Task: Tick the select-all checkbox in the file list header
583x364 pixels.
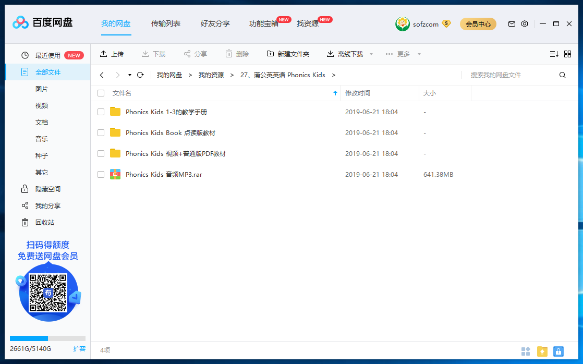Action: coord(101,93)
